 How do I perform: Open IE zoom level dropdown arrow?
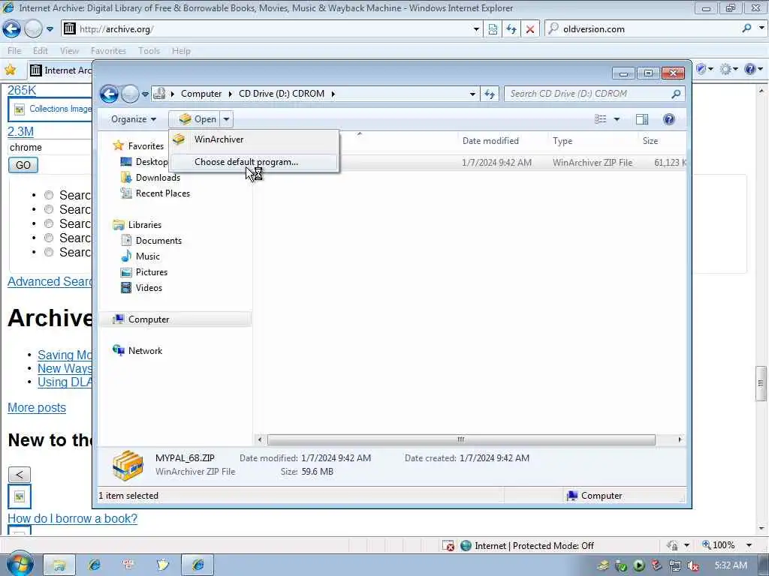pos(749,545)
